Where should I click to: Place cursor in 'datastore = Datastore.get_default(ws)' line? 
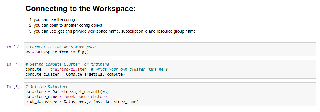click(67, 92)
